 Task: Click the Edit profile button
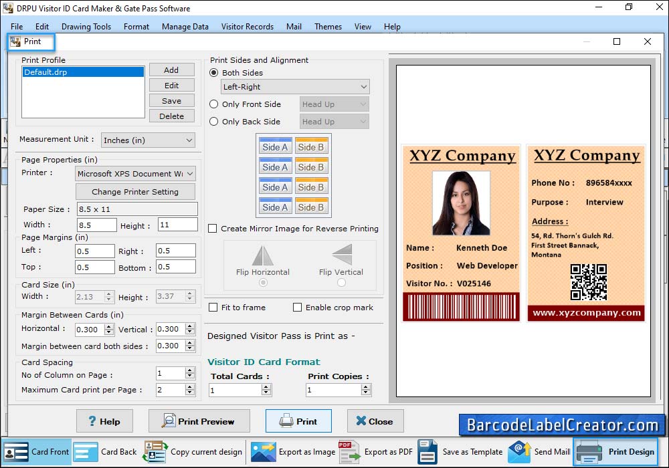click(171, 86)
